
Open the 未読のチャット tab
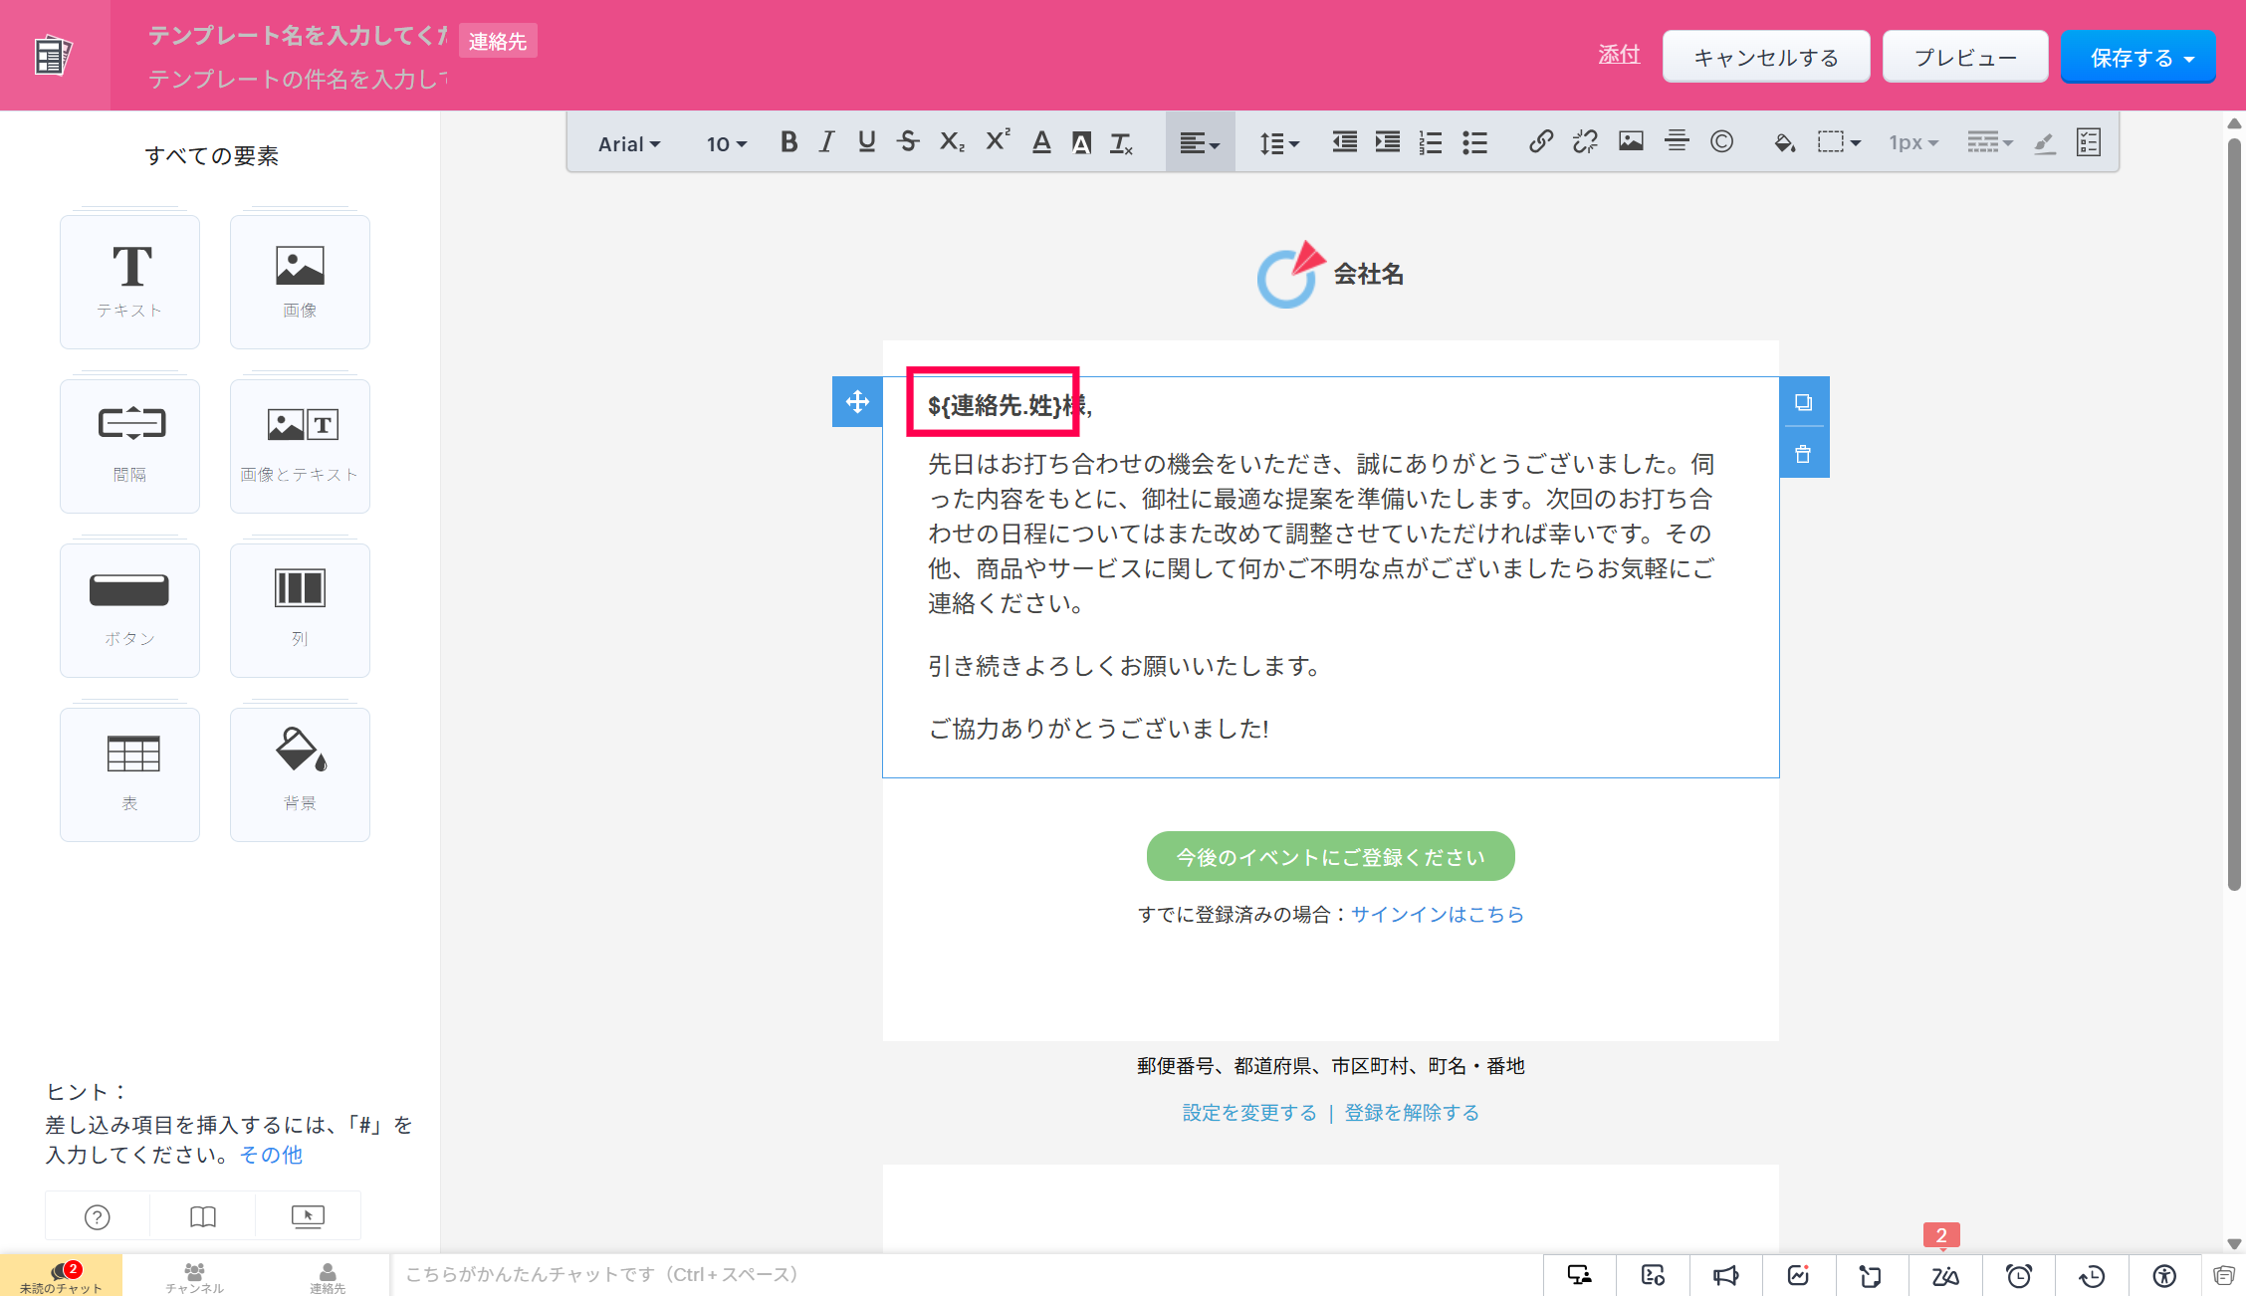[x=61, y=1276]
